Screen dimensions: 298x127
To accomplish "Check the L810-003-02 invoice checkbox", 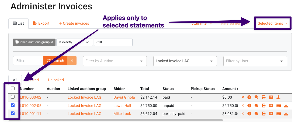I will [13, 97].
